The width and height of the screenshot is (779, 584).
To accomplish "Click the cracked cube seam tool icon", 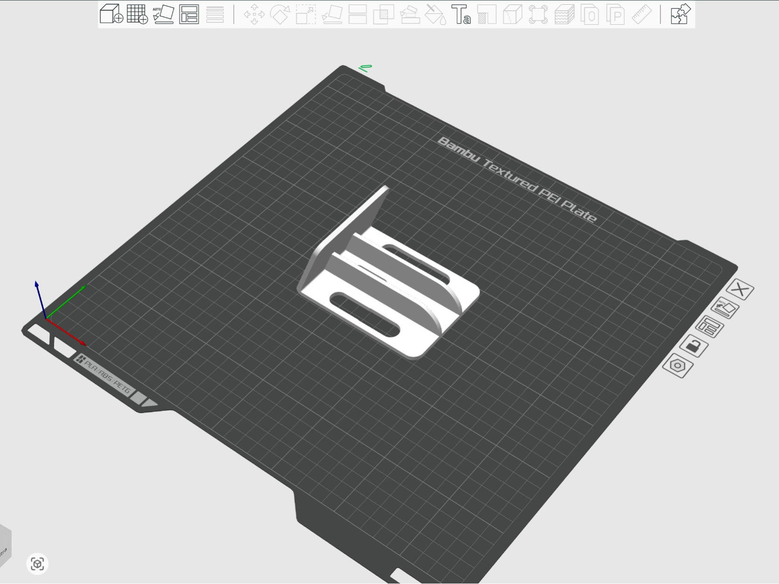I will [x=512, y=14].
